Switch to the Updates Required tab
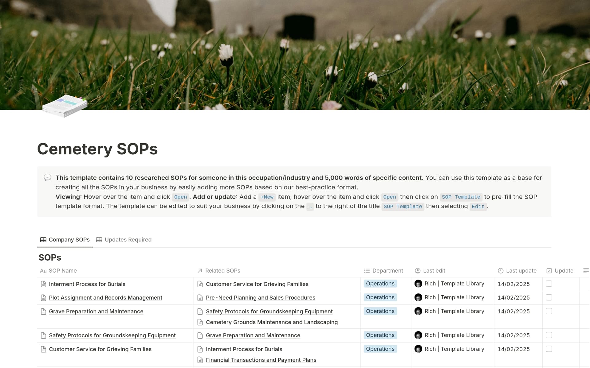Viewport: 590px width, 368px height. (124, 240)
